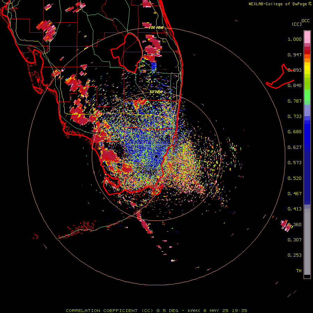
Task: Click the [CC] units label
Action: click(297, 24)
